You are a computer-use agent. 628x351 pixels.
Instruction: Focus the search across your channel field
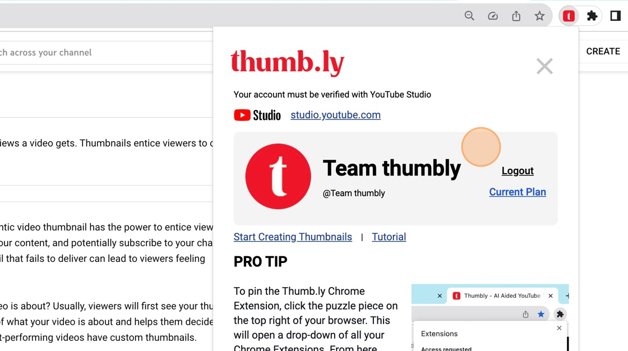tap(106, 53)
